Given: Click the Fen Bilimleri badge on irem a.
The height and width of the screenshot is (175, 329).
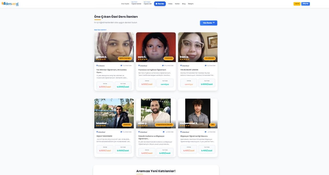Looking at the screenshot, I should tap(210, 58).
